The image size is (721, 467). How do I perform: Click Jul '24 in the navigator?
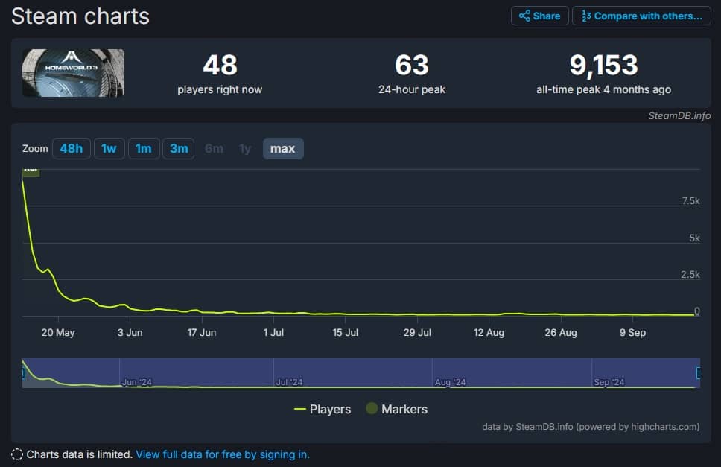click(289, 382)
